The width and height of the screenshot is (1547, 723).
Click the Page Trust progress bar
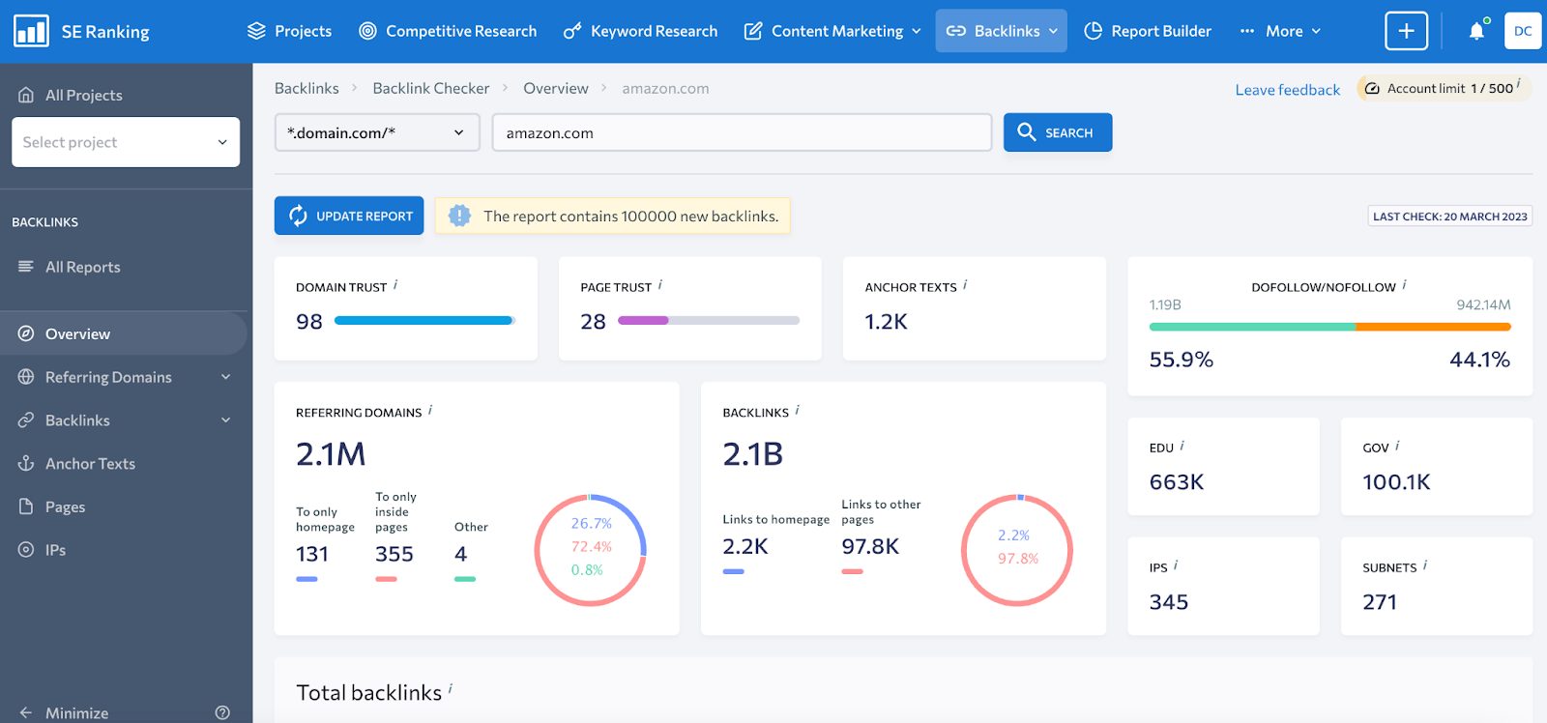tap(709, 320)
